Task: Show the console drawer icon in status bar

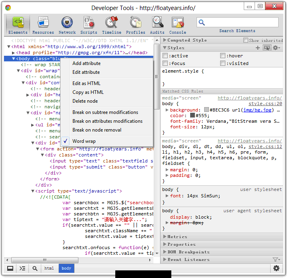Action: tap(22, 268)
